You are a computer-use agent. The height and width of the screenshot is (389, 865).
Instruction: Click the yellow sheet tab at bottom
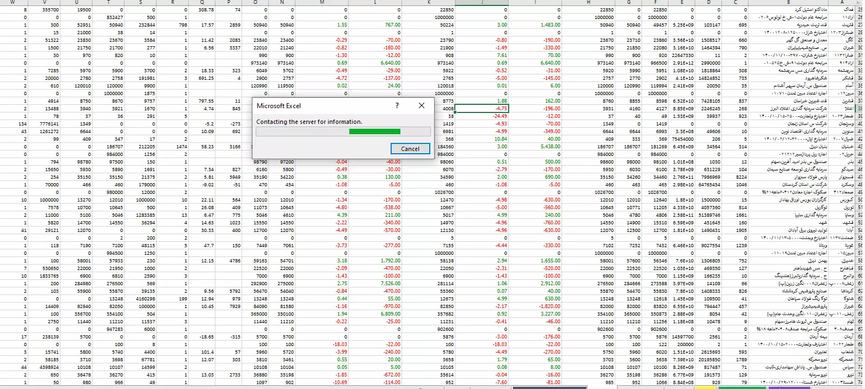click(x=707, y=387)
